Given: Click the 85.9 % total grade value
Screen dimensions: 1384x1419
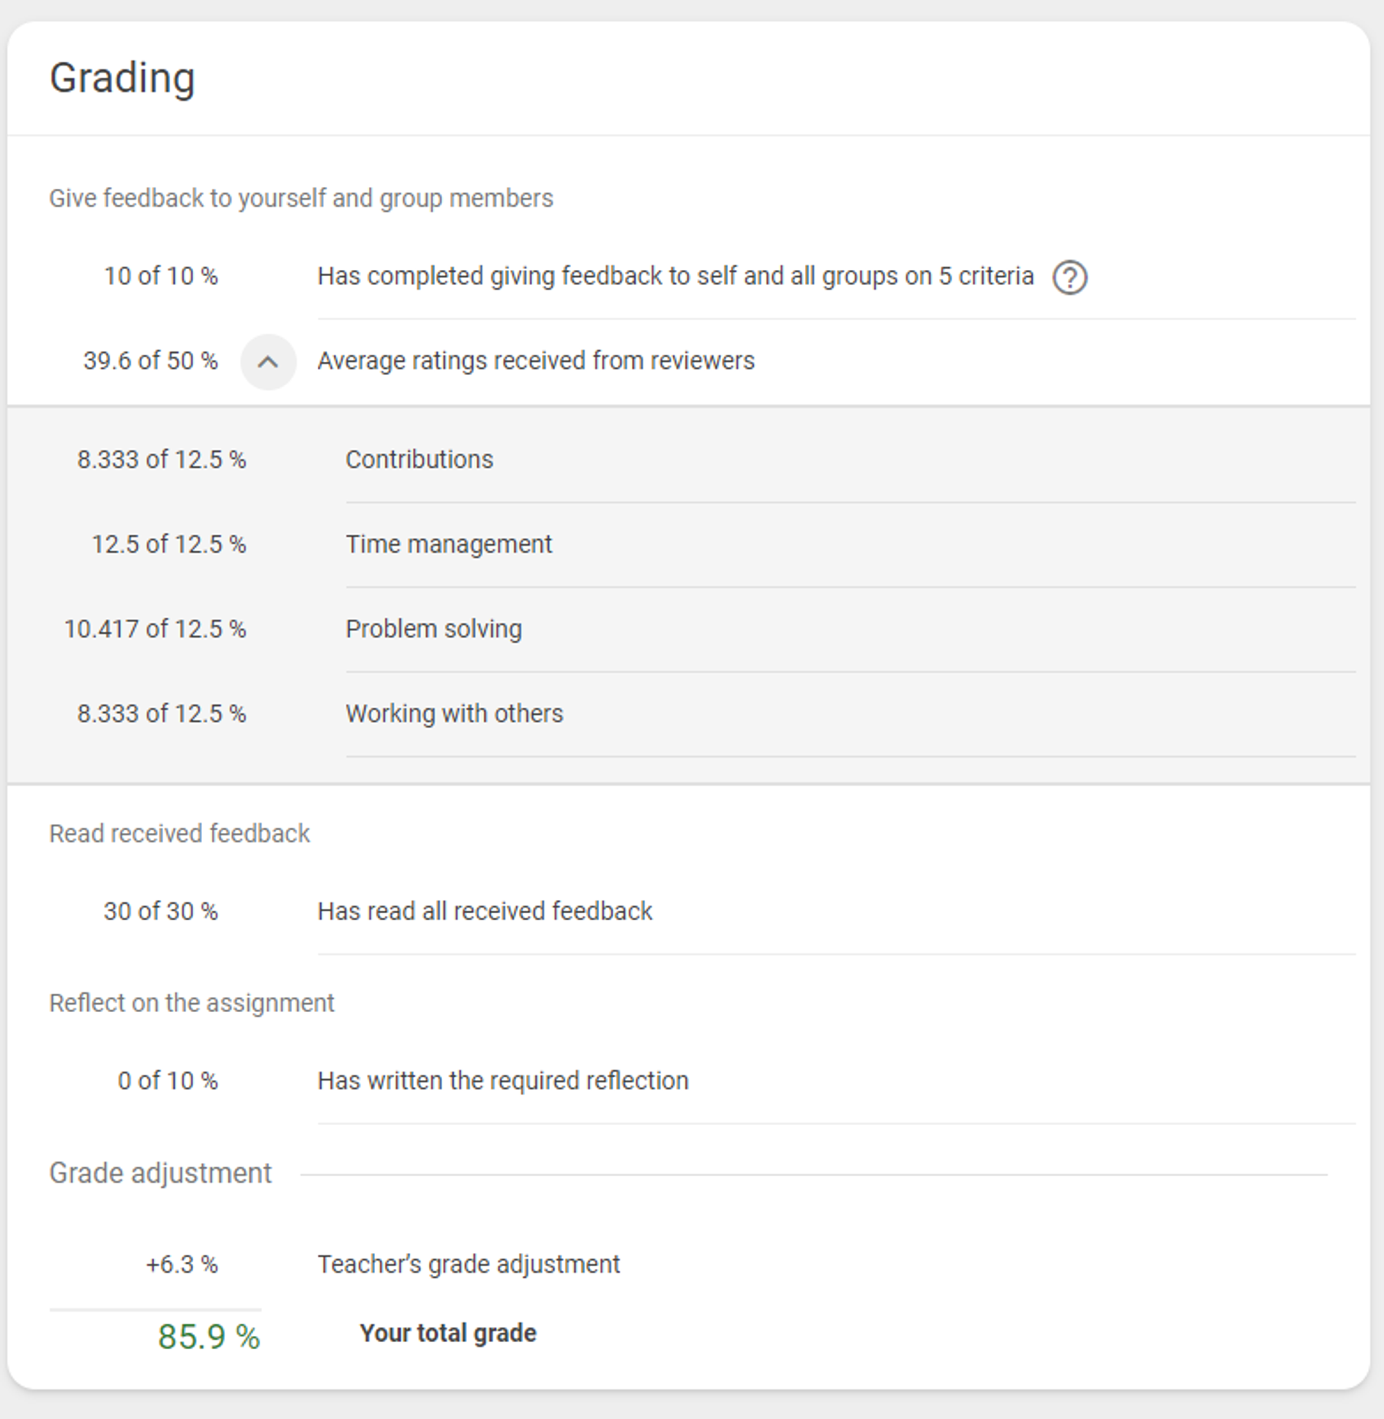Looking at the screenshot, I should pos(208,1337).
